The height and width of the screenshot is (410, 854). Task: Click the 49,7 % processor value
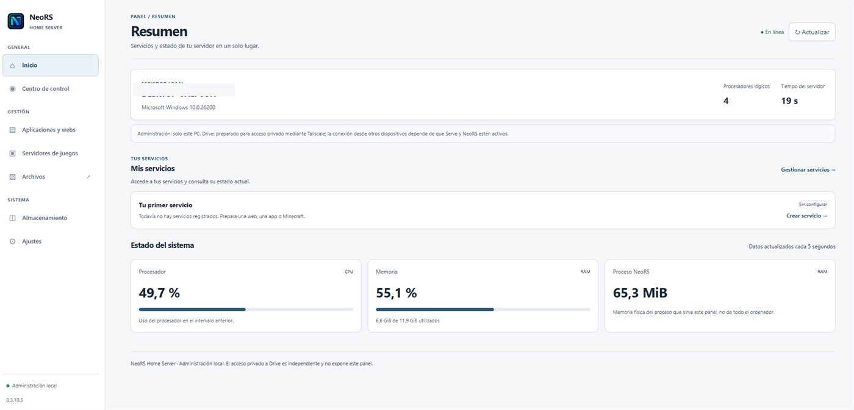(159, 293)
